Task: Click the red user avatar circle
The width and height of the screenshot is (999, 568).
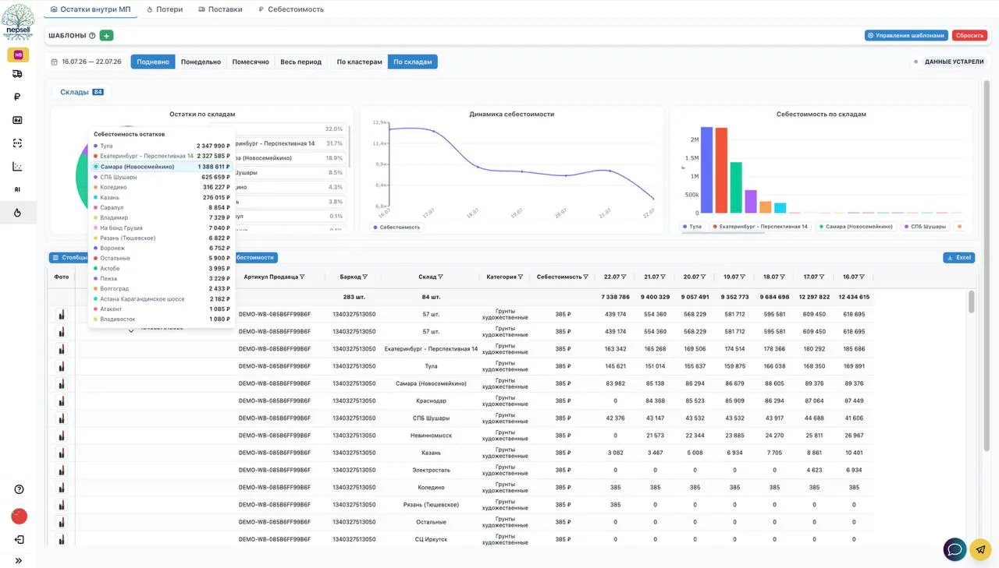Action: coord(19,516)
